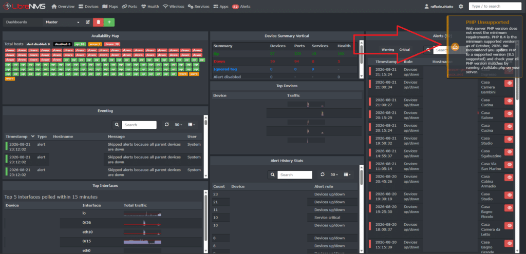Focus the 'Type / to search' box
This screenshot has height=254, width=526.
point(495,6)
